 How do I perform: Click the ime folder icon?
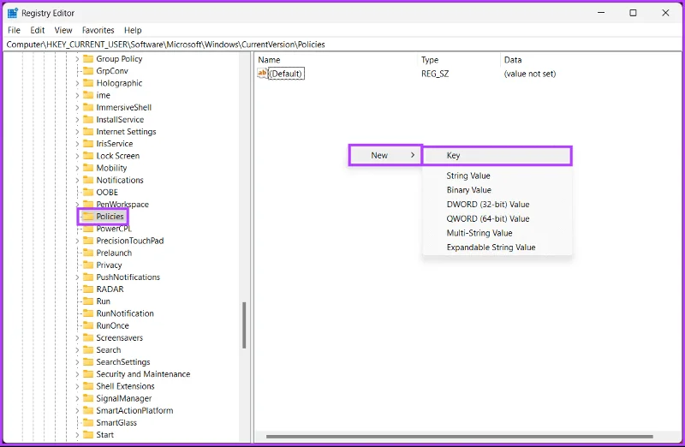click(88, 95)
